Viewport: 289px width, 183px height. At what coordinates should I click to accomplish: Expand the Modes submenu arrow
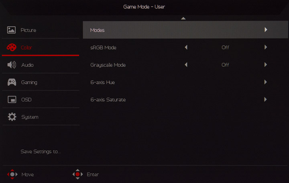pos(266,30)
